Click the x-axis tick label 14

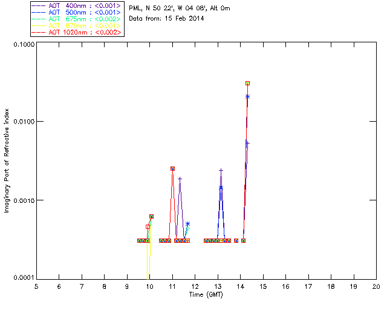click(241, 286)
